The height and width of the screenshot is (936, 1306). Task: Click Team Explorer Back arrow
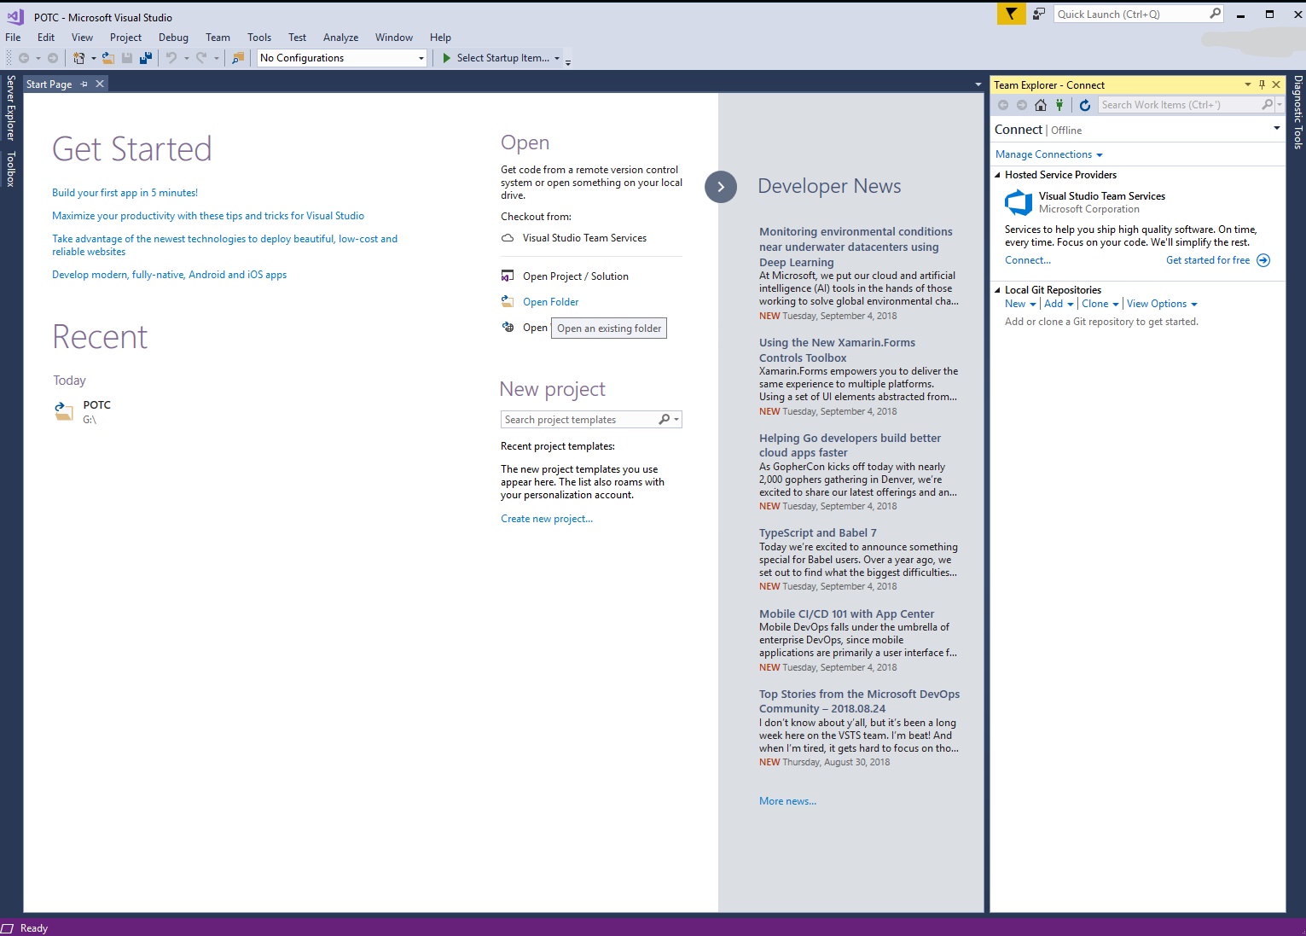[x=1003, y=105]
